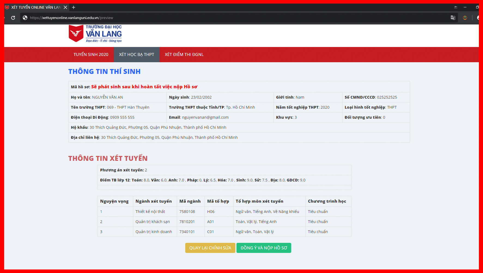Click the THÔNG TIN THÍ SINH heading
The width and height of the screenshot is (483, 273).
[104, 71]
